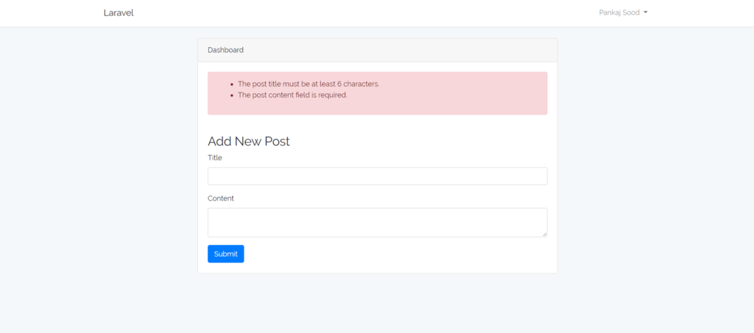Focus the Content textarea
Viewport: 754px width, 333px height.
378,222
